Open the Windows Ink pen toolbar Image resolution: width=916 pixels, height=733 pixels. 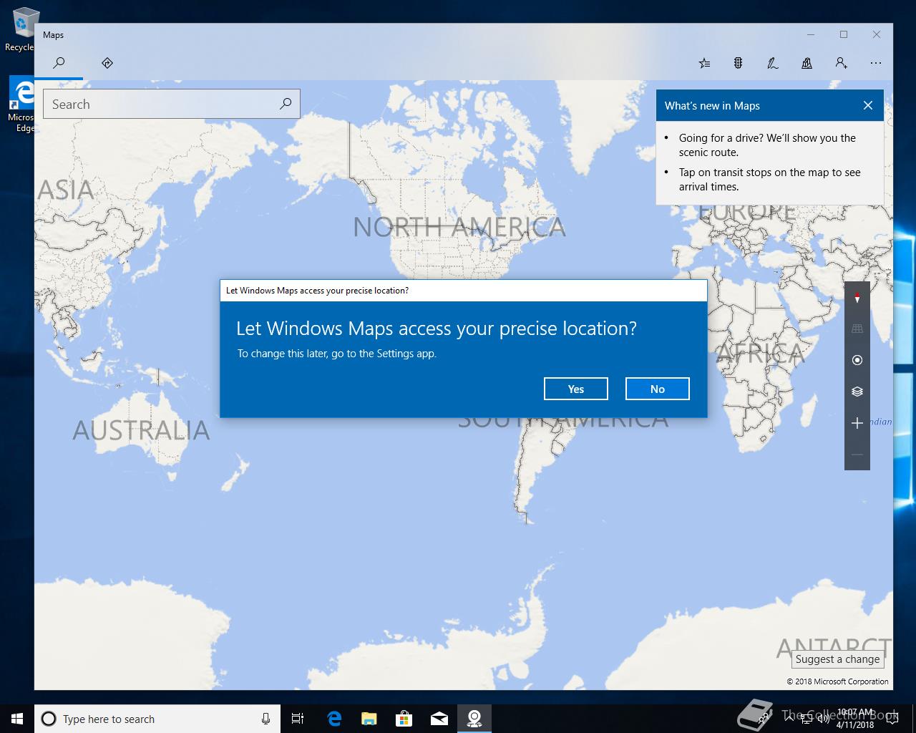click(773, 63)
